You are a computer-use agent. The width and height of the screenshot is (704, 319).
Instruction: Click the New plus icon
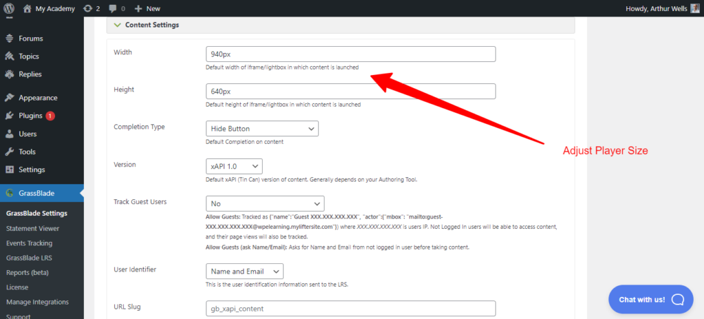coord(138,8)
